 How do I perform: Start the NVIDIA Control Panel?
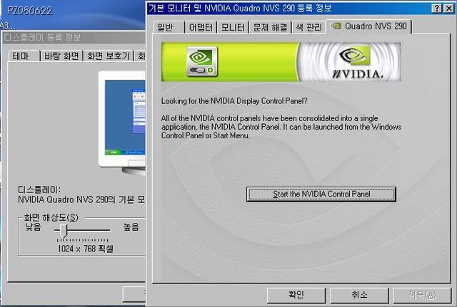[x=321, y=194]
